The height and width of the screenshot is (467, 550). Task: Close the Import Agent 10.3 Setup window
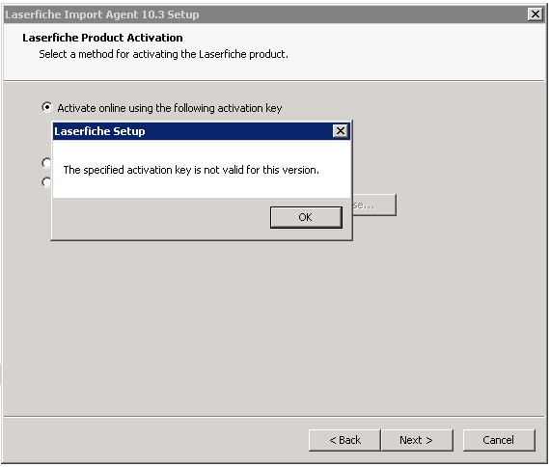pos(536,14)
